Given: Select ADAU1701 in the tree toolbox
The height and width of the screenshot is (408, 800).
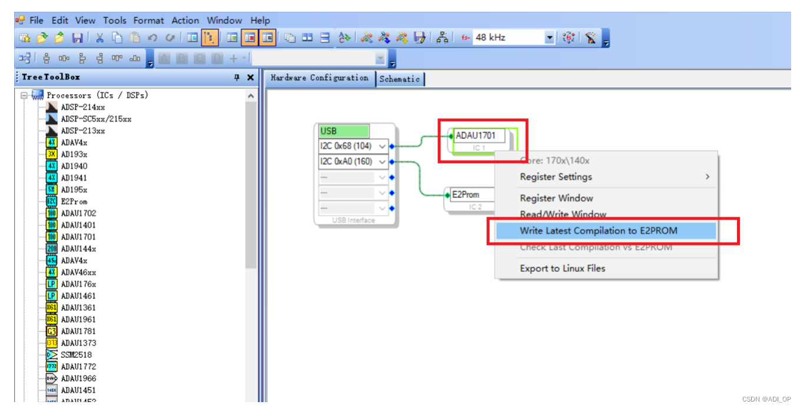Looking at the screenshot, I should point(78,237).
